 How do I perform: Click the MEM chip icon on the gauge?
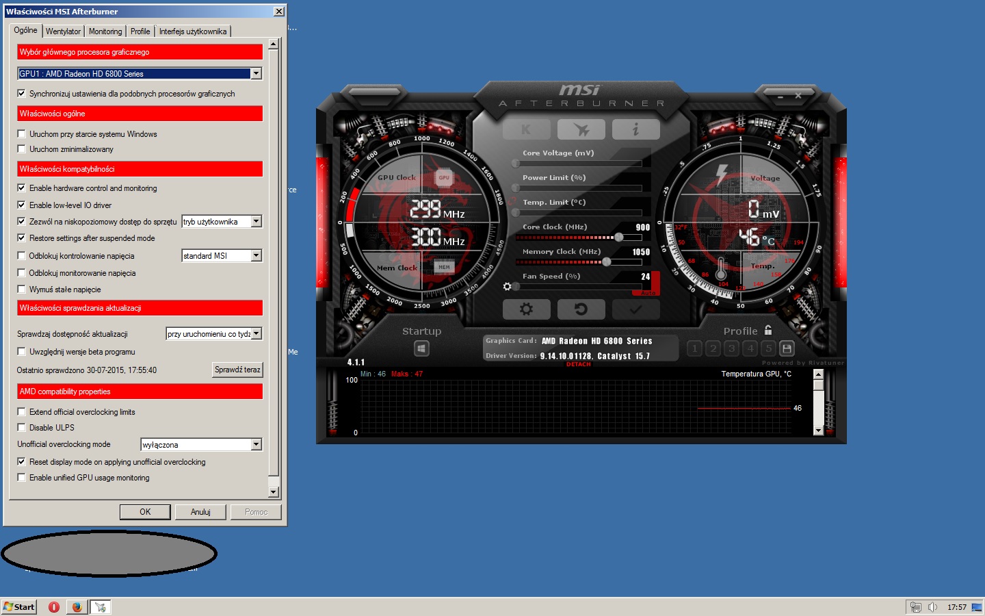[x=444, y=267]
